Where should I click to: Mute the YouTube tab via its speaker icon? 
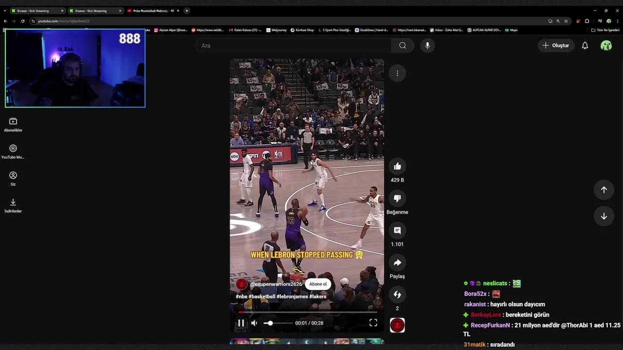coord(172,11)
